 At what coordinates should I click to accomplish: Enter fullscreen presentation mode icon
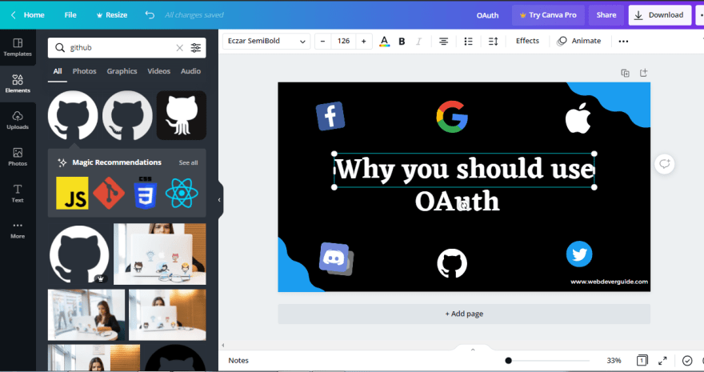[662, 360]
